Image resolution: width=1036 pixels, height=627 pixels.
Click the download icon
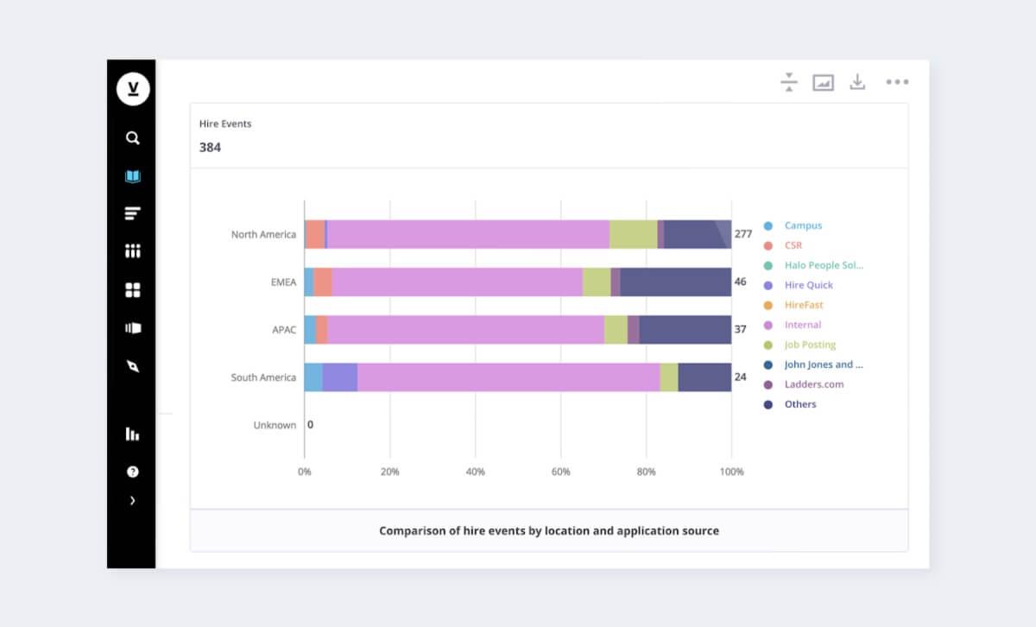tap(857, 82)
